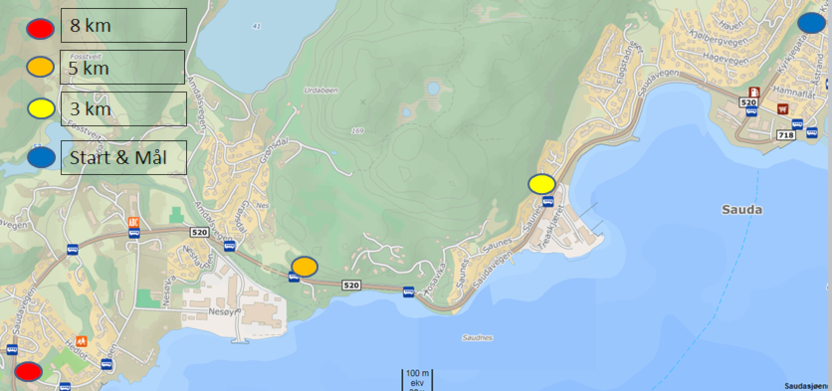Click the red 8 km marker at bottom-left
Image resolution: width=832 pixels, height=391 pixels.
(28, 371)
